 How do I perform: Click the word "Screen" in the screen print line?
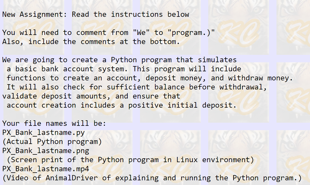24,160
